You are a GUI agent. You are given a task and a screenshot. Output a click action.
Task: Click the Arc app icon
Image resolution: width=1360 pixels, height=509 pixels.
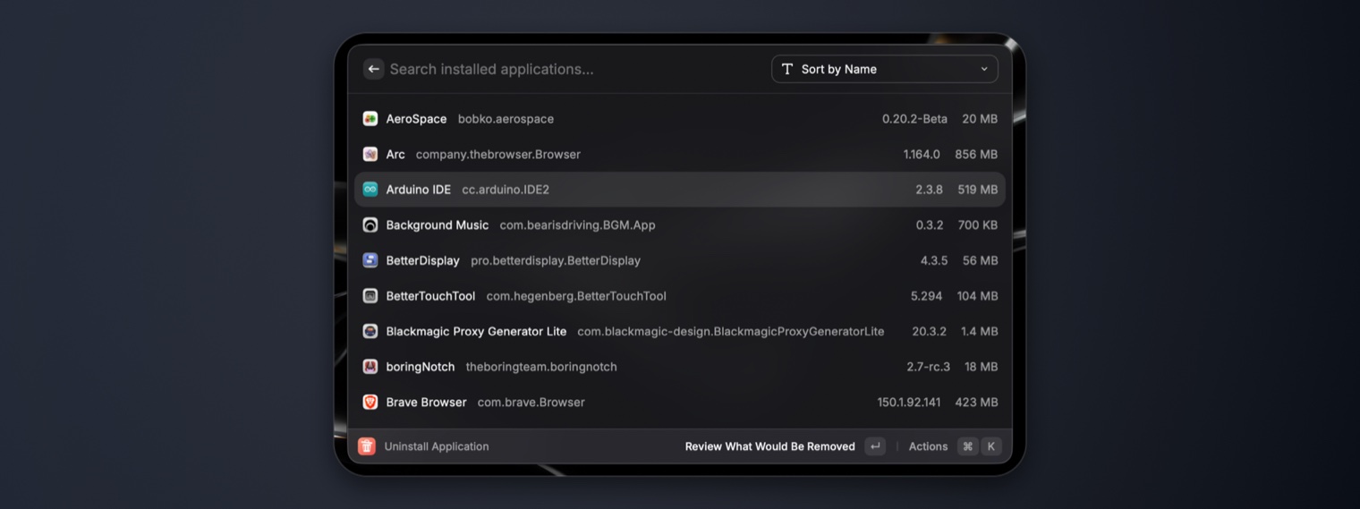tap(370, 154)
